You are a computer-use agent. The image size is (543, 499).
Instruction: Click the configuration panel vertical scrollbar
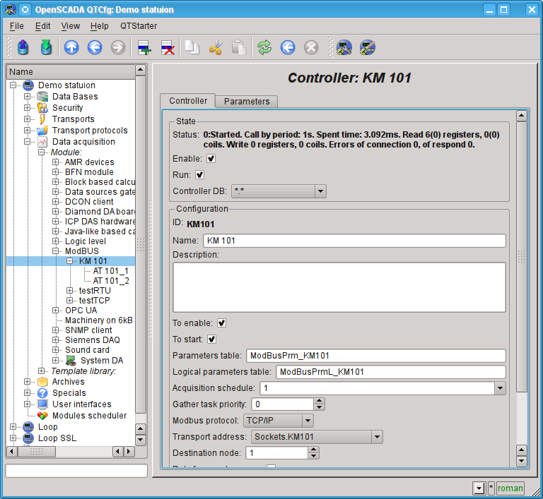[522, 257]
